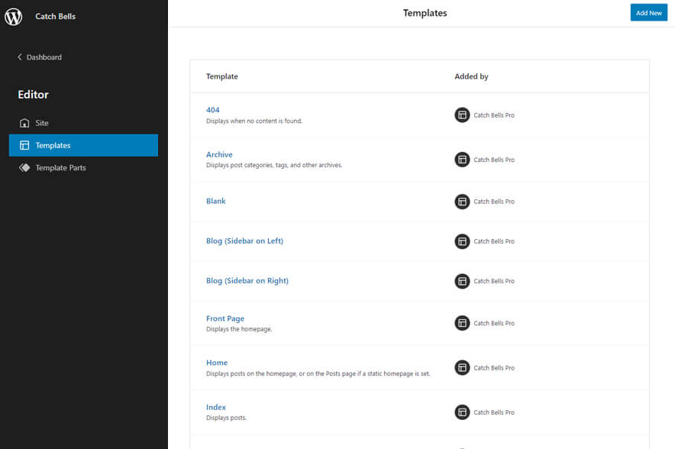Open the Home template link
The image size is (675, 449).
pyautogui.click(x=217, y=363)
